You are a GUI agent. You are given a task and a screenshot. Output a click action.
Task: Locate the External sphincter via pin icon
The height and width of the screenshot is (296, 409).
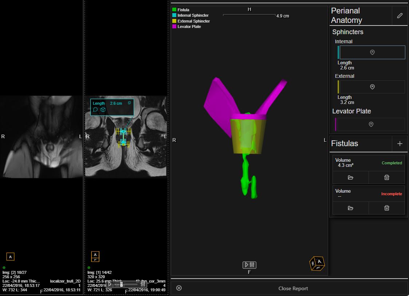click(372, 87)
